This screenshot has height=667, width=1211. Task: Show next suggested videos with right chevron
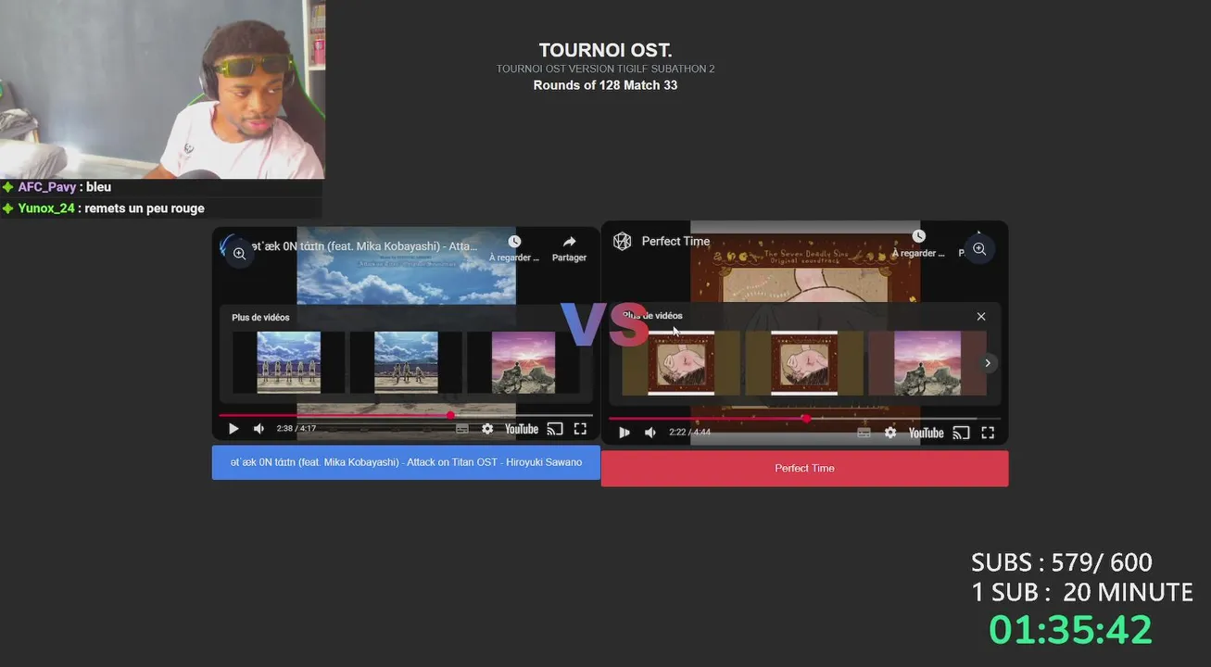coord(988,363)
